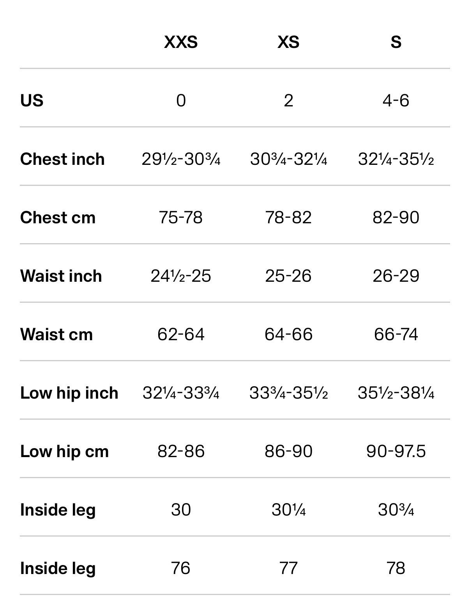The image size is (470, 597).
Task: Select the XS size column header
Action: [x=288, y=42]
